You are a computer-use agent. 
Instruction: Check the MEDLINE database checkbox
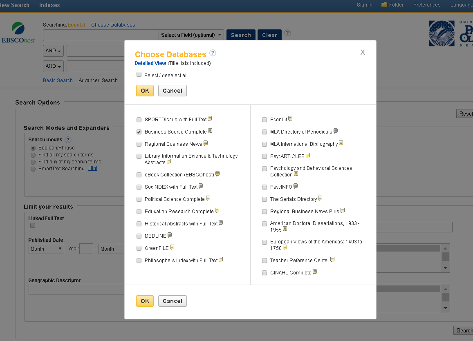pyautogui.click(x=139, y=236)
